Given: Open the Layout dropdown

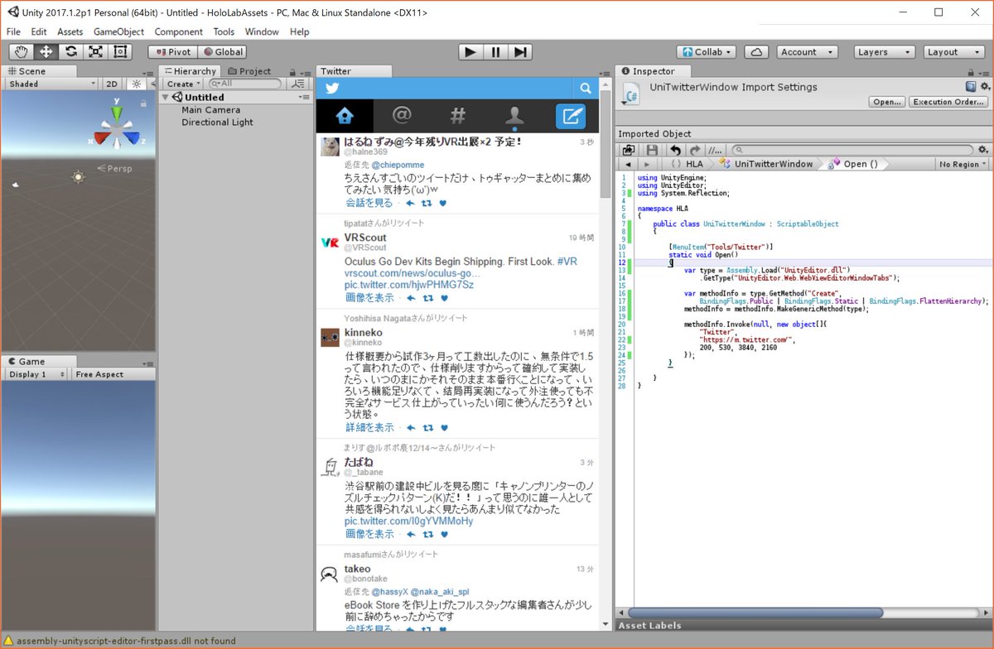Looking at the screenshot, I should coord(954,52).
